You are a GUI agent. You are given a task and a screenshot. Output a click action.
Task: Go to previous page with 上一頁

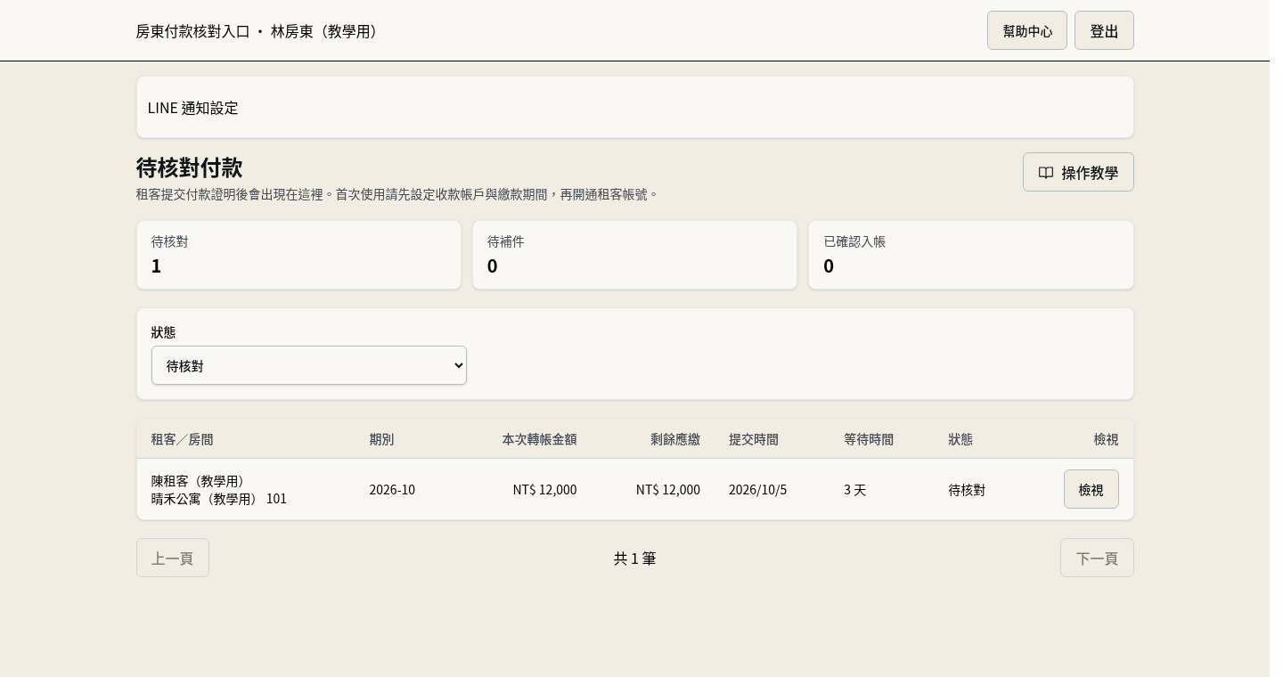tap(173, 558)
